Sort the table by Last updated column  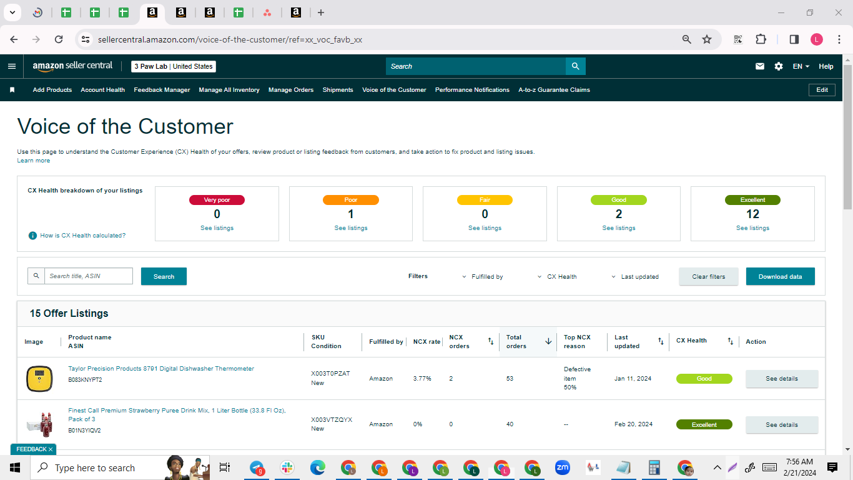pos(661,341)
